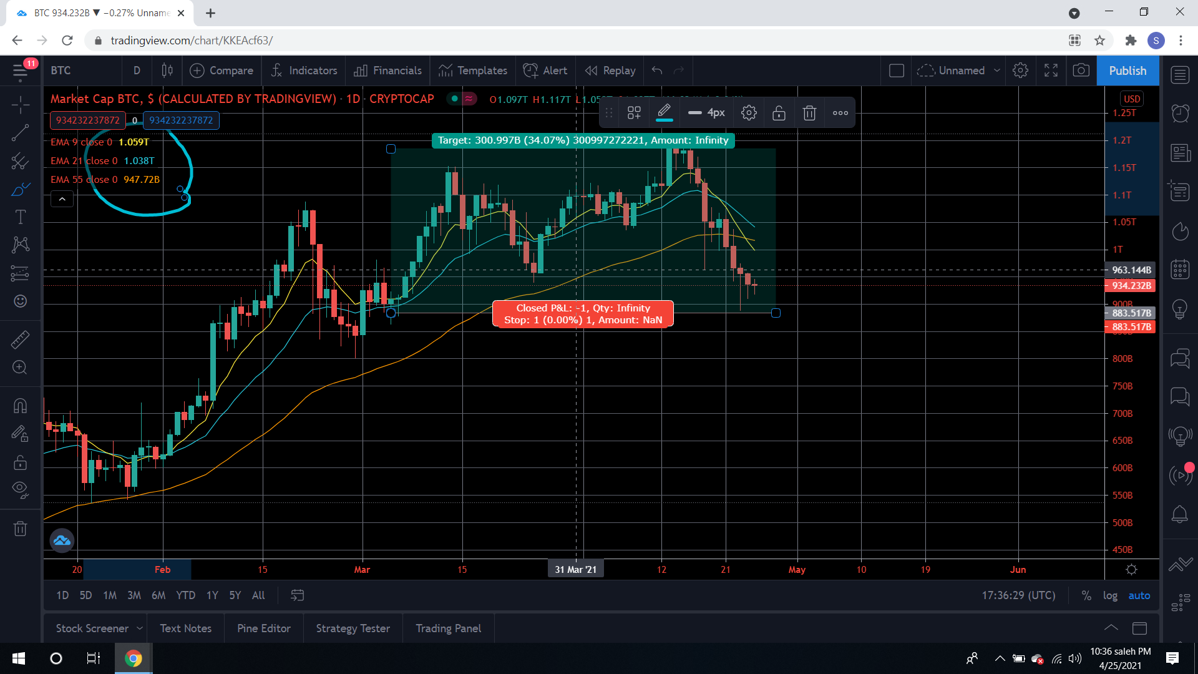Activate the zoom in tool
The height and width of the screenshot is (674, 1198).
(21, 368)
